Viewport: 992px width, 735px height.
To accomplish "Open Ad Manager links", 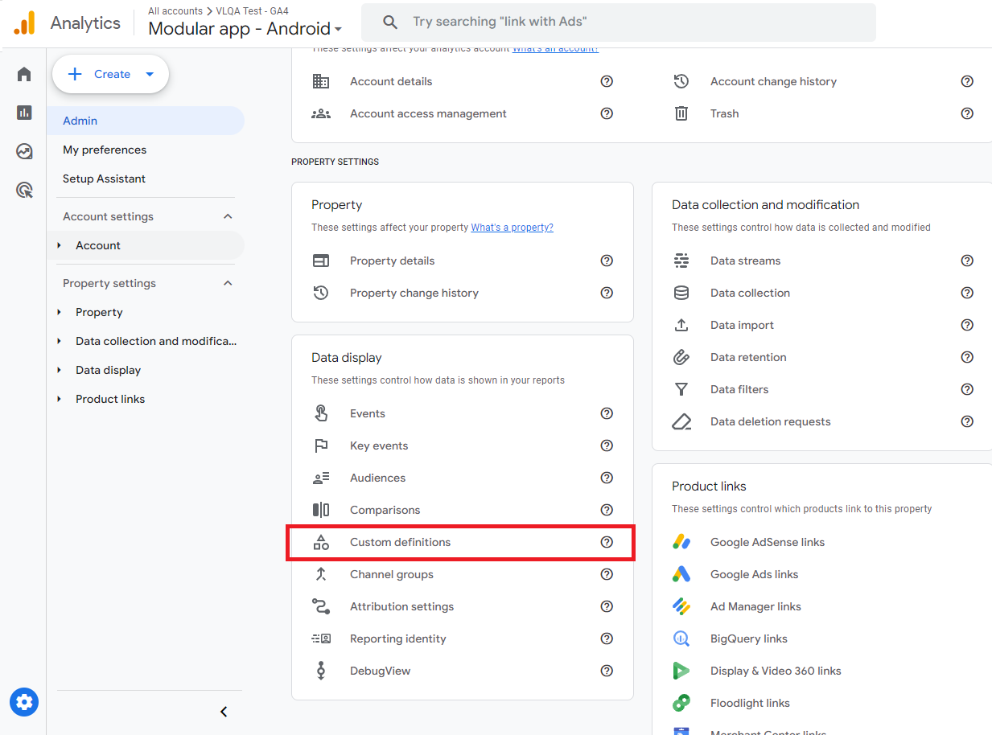I will [x=755, y=606].
